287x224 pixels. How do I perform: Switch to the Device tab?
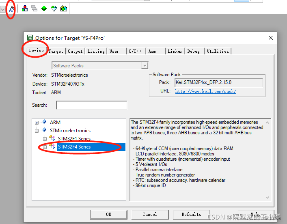pos(37,50)
